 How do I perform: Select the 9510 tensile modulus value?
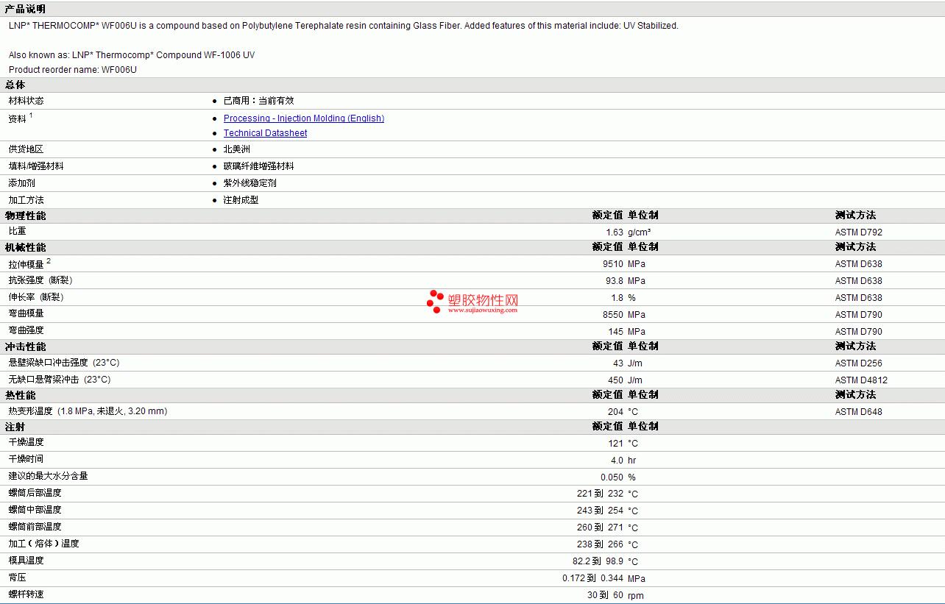pos(612,264)
